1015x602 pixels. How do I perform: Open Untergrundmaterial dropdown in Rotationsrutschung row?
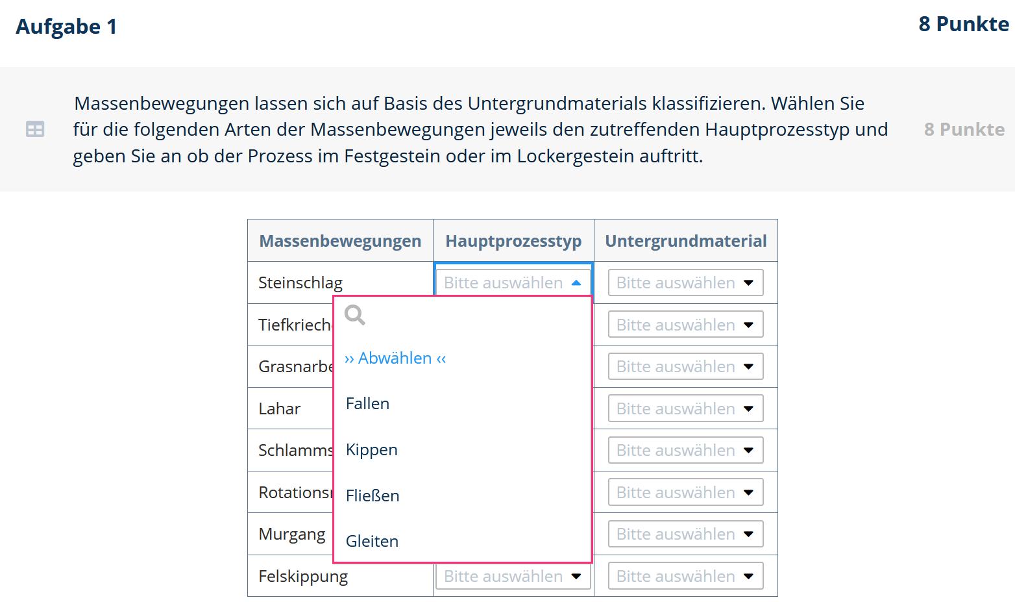[x=685, y=492]
